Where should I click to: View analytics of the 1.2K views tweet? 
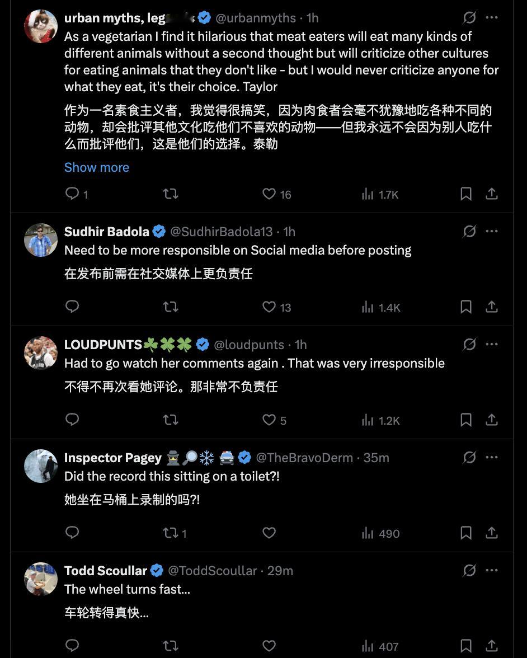click(x=380, y=420)
